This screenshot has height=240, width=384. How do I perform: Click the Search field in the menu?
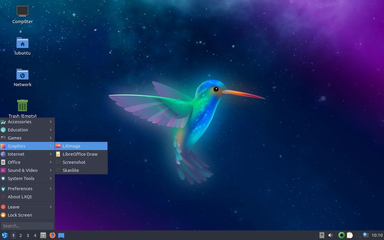click(x=27, y=225)
